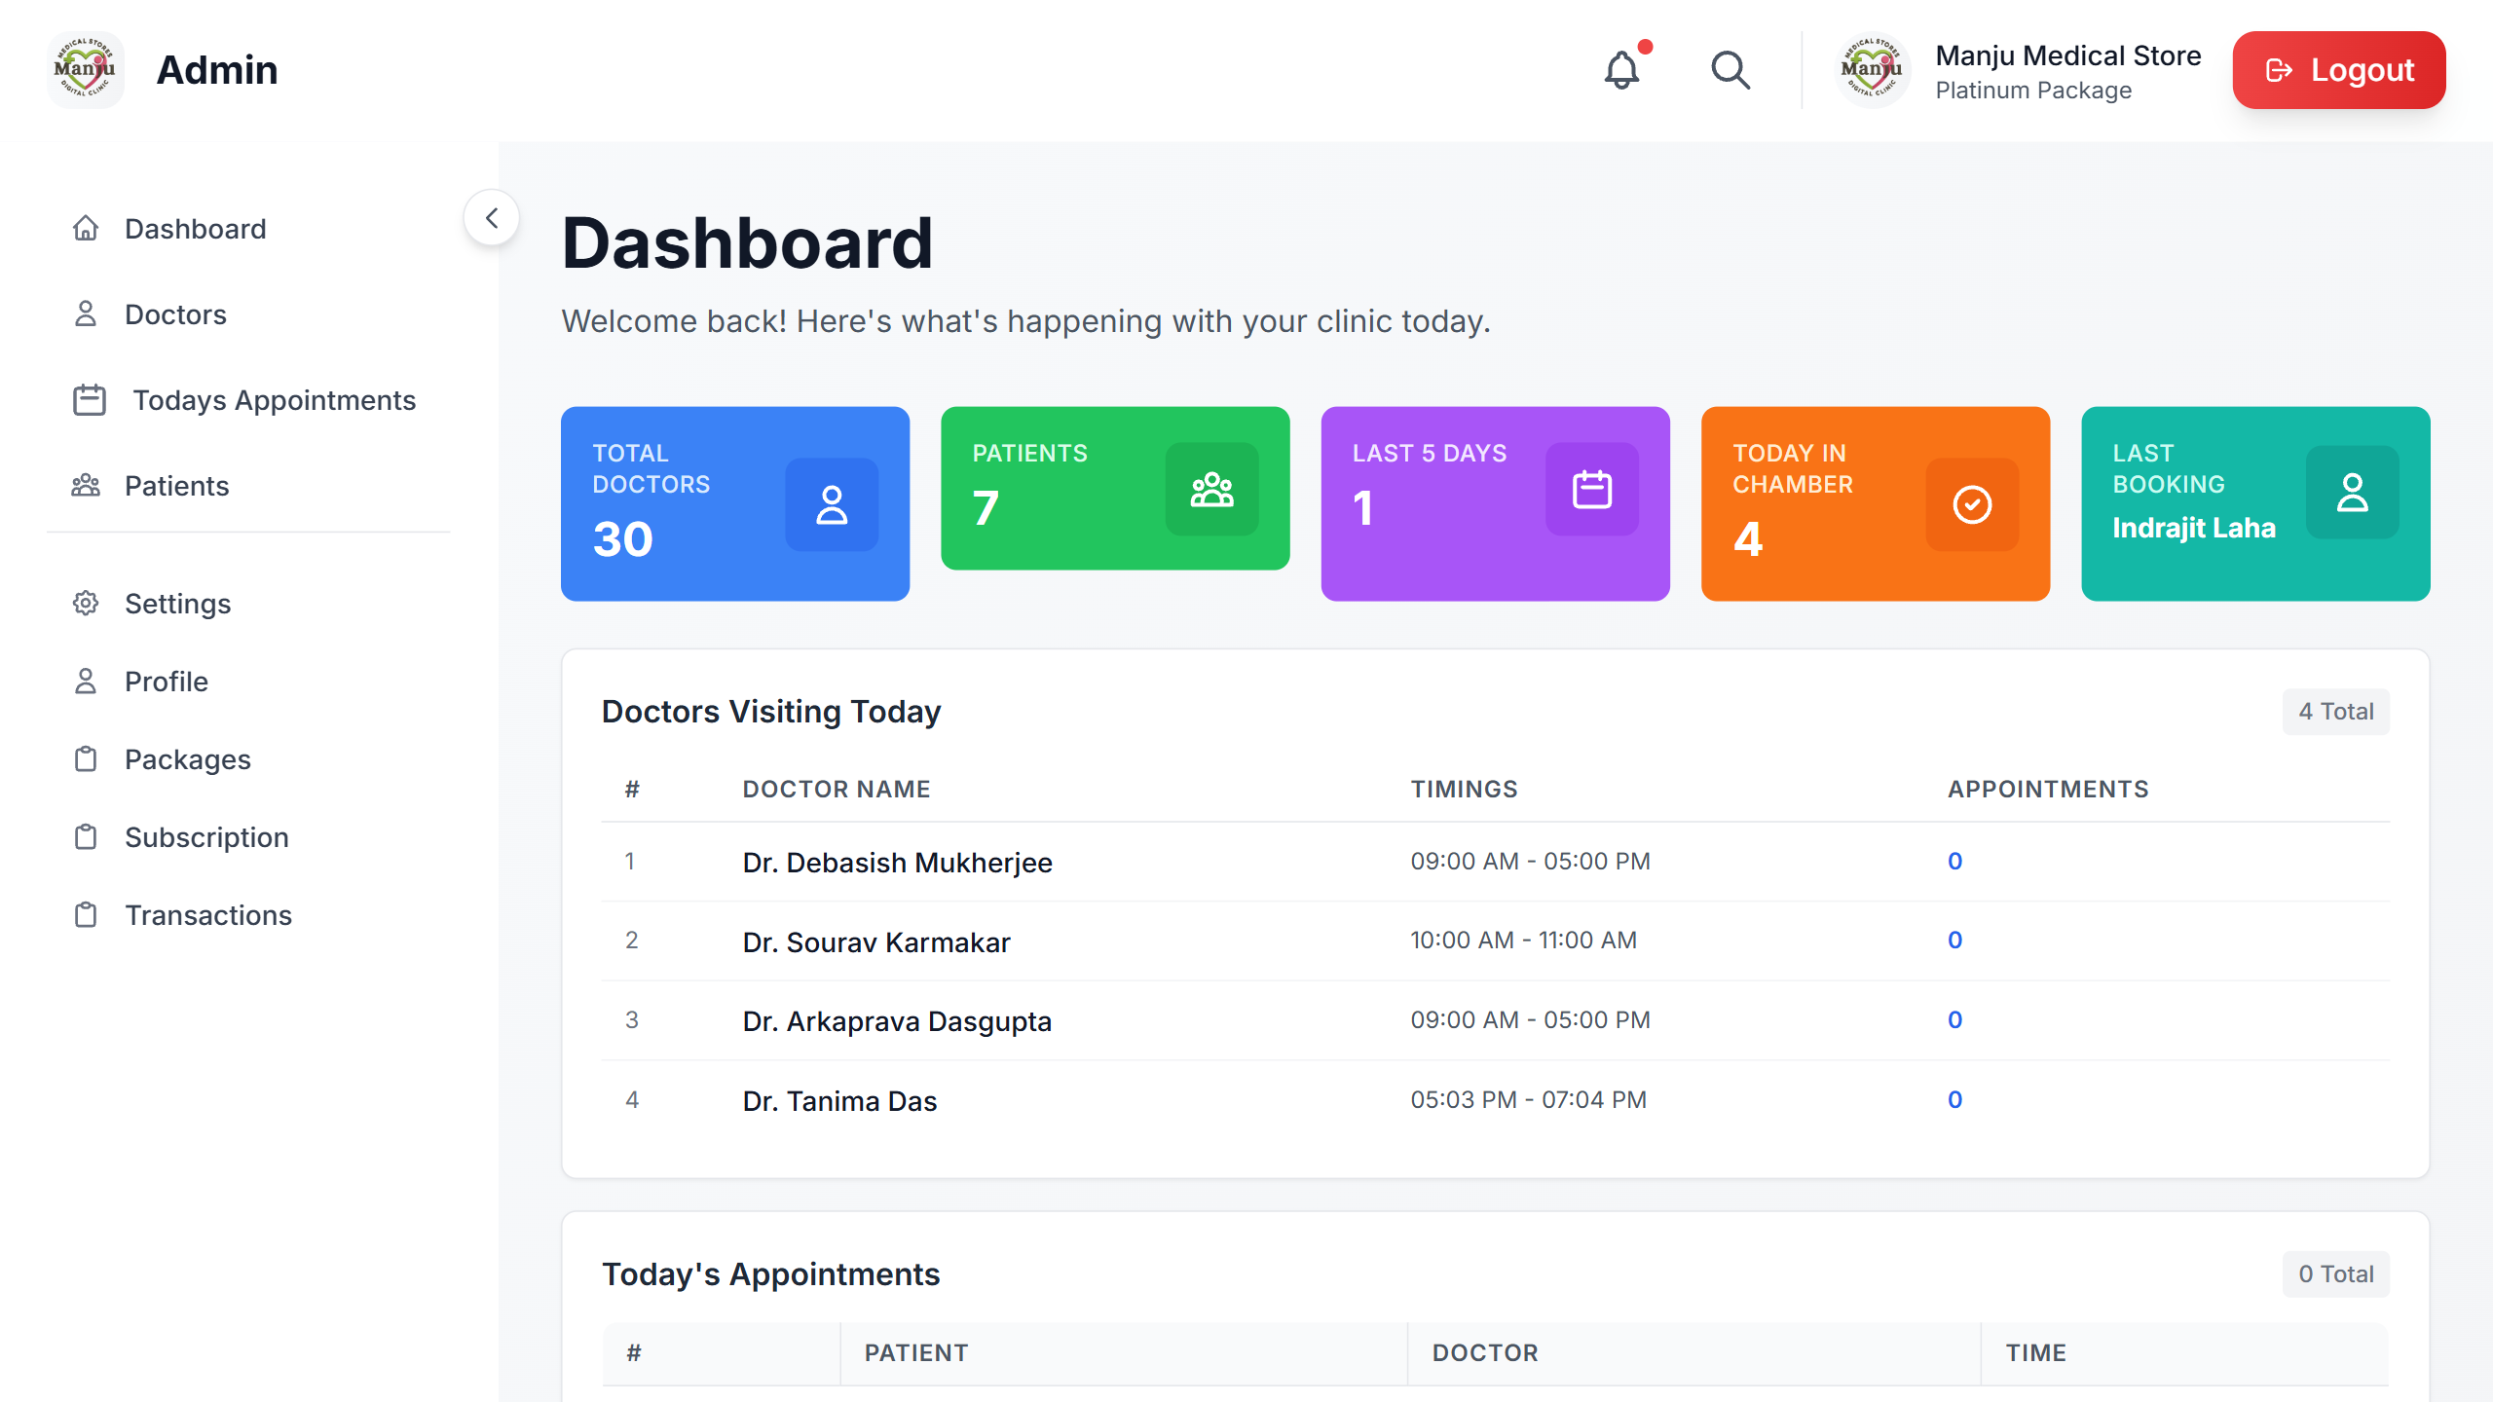Click the Todays Appointments calendar icon

pyautogui.click(x=90, y=399)
